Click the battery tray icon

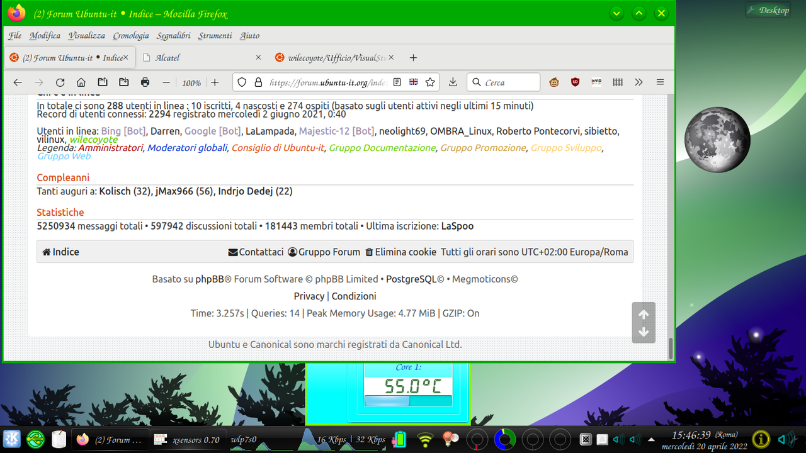(x=400, y=439)
